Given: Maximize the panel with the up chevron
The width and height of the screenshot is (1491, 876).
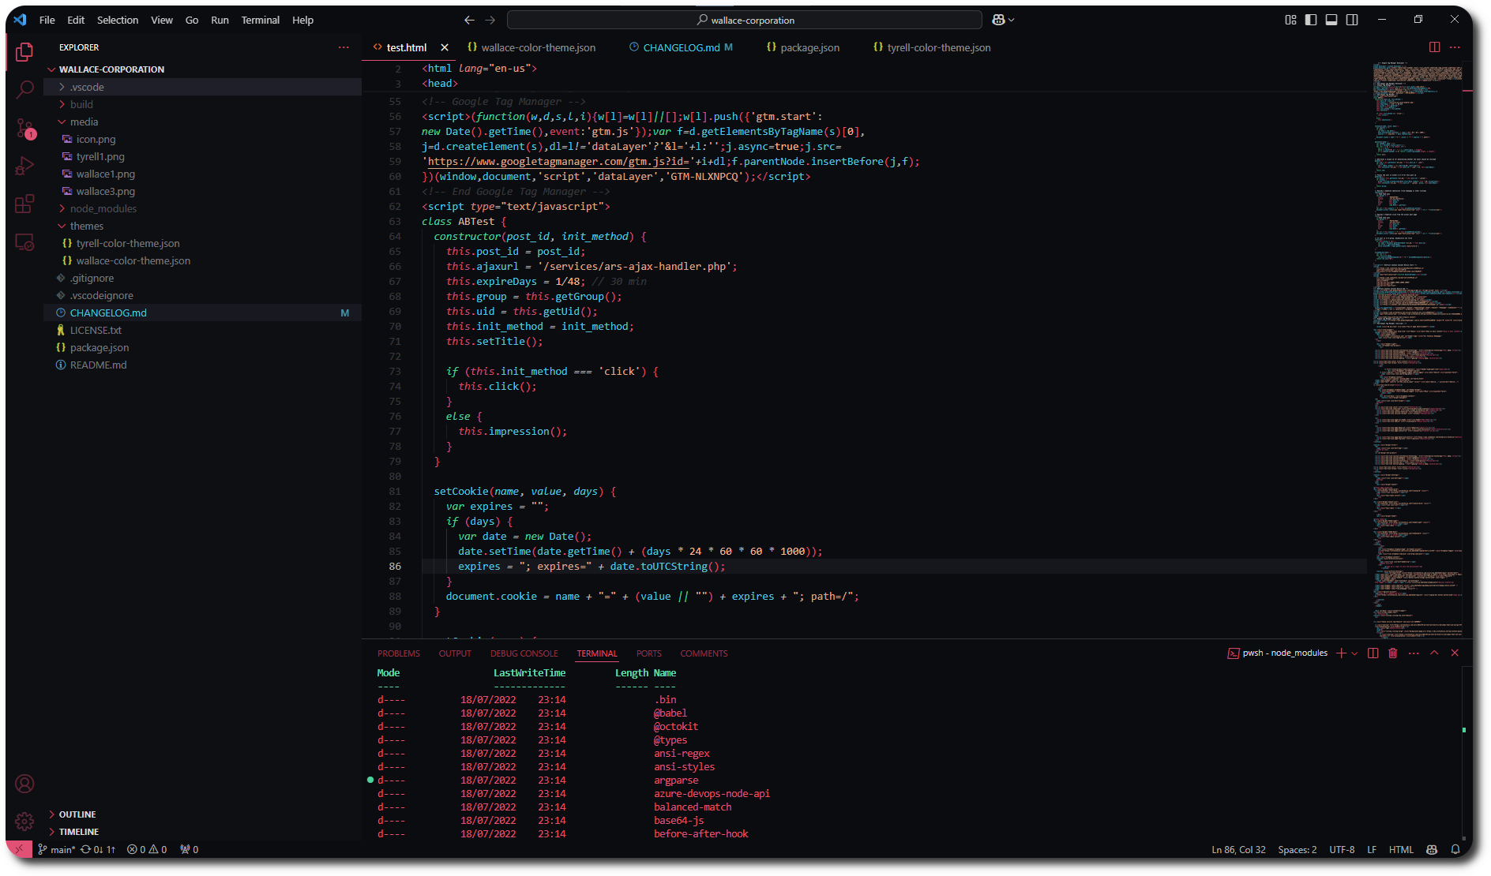Looking at the screenshot, I should coord(1434,653).
